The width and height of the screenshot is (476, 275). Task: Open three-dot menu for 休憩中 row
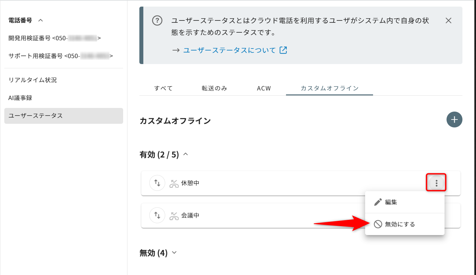[x=436, y=183]
